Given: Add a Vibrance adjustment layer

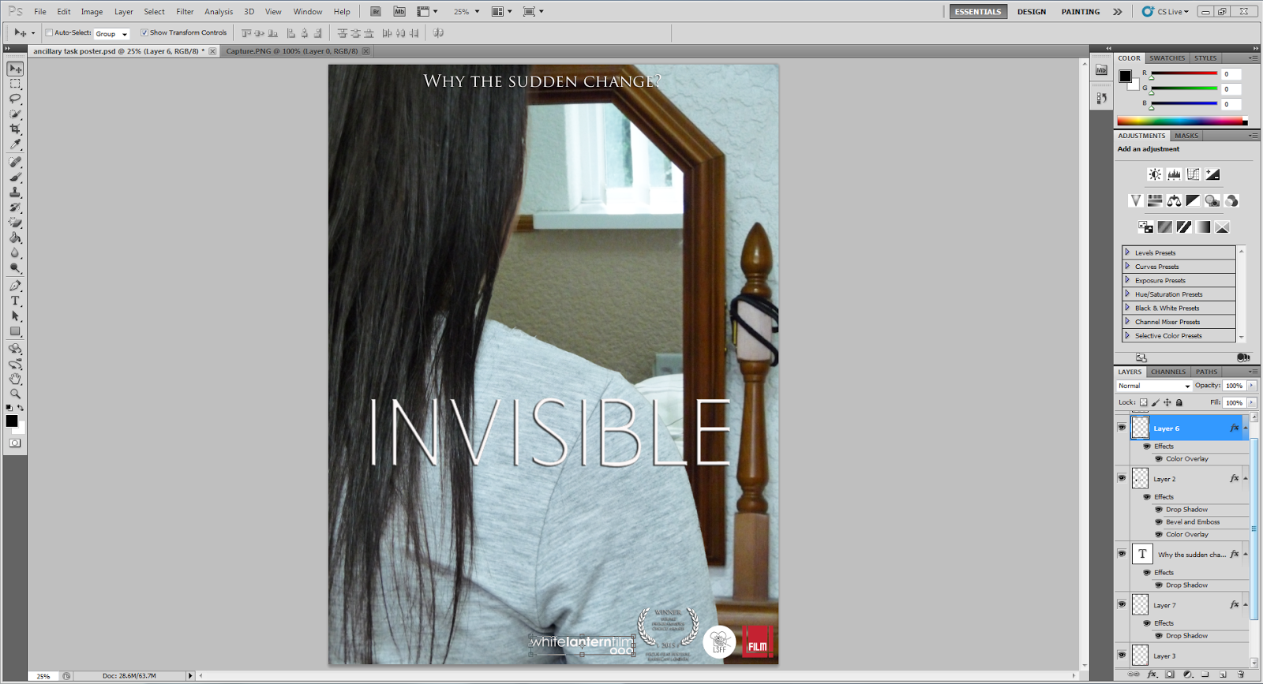Looking at the screenshot, I should point(1135,200).
